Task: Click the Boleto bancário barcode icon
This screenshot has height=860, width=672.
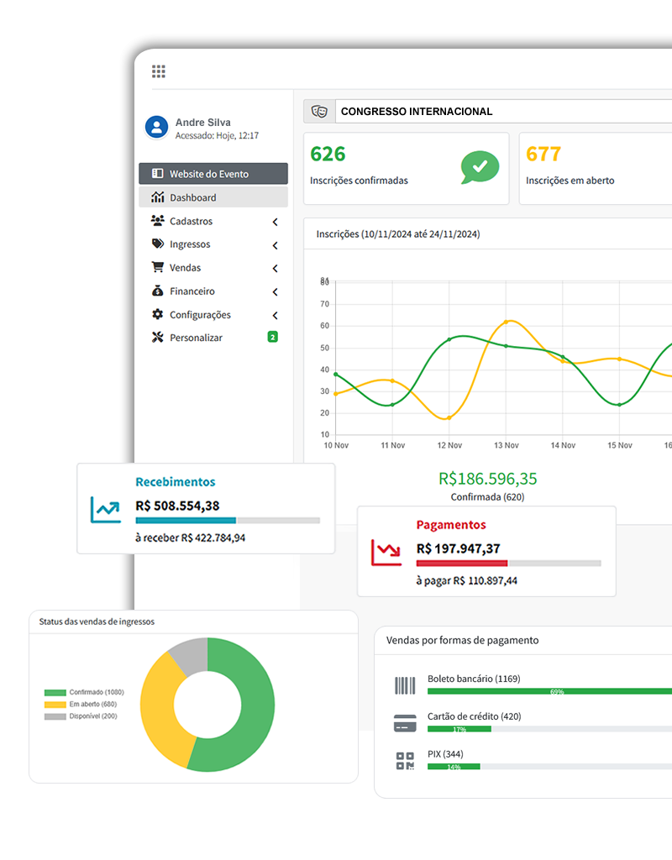Action: 405,685
